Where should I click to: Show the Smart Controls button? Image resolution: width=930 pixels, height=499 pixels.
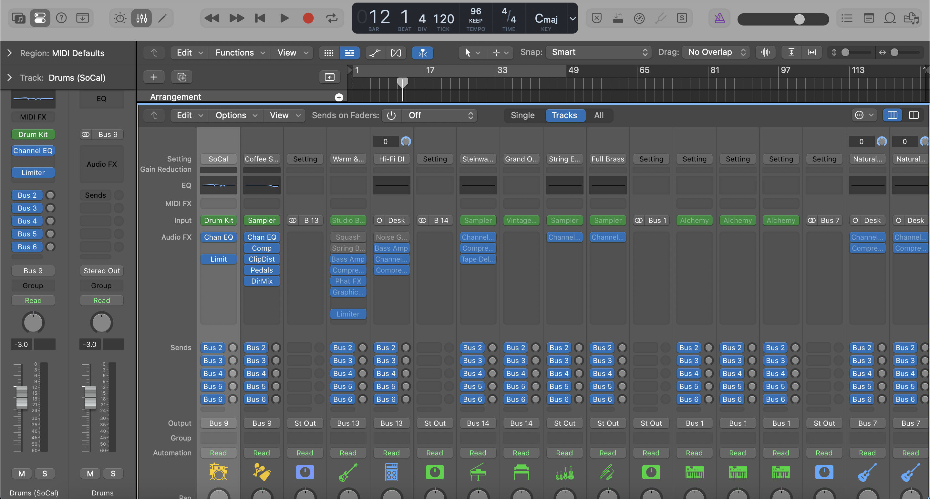(x=120, y=18)
